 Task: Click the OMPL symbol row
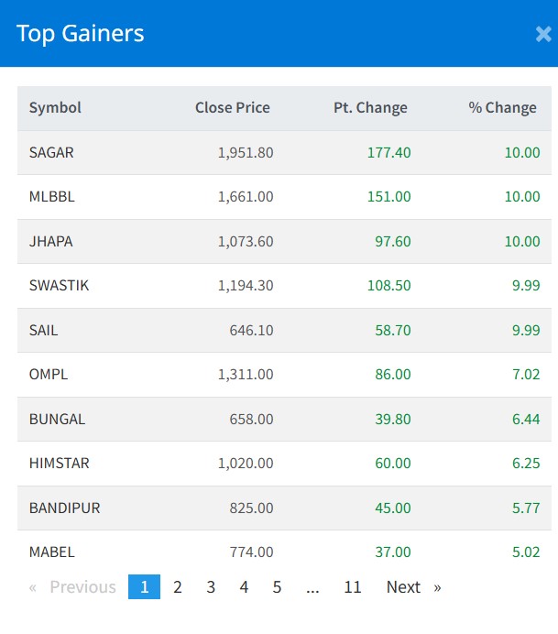[49, 375]
